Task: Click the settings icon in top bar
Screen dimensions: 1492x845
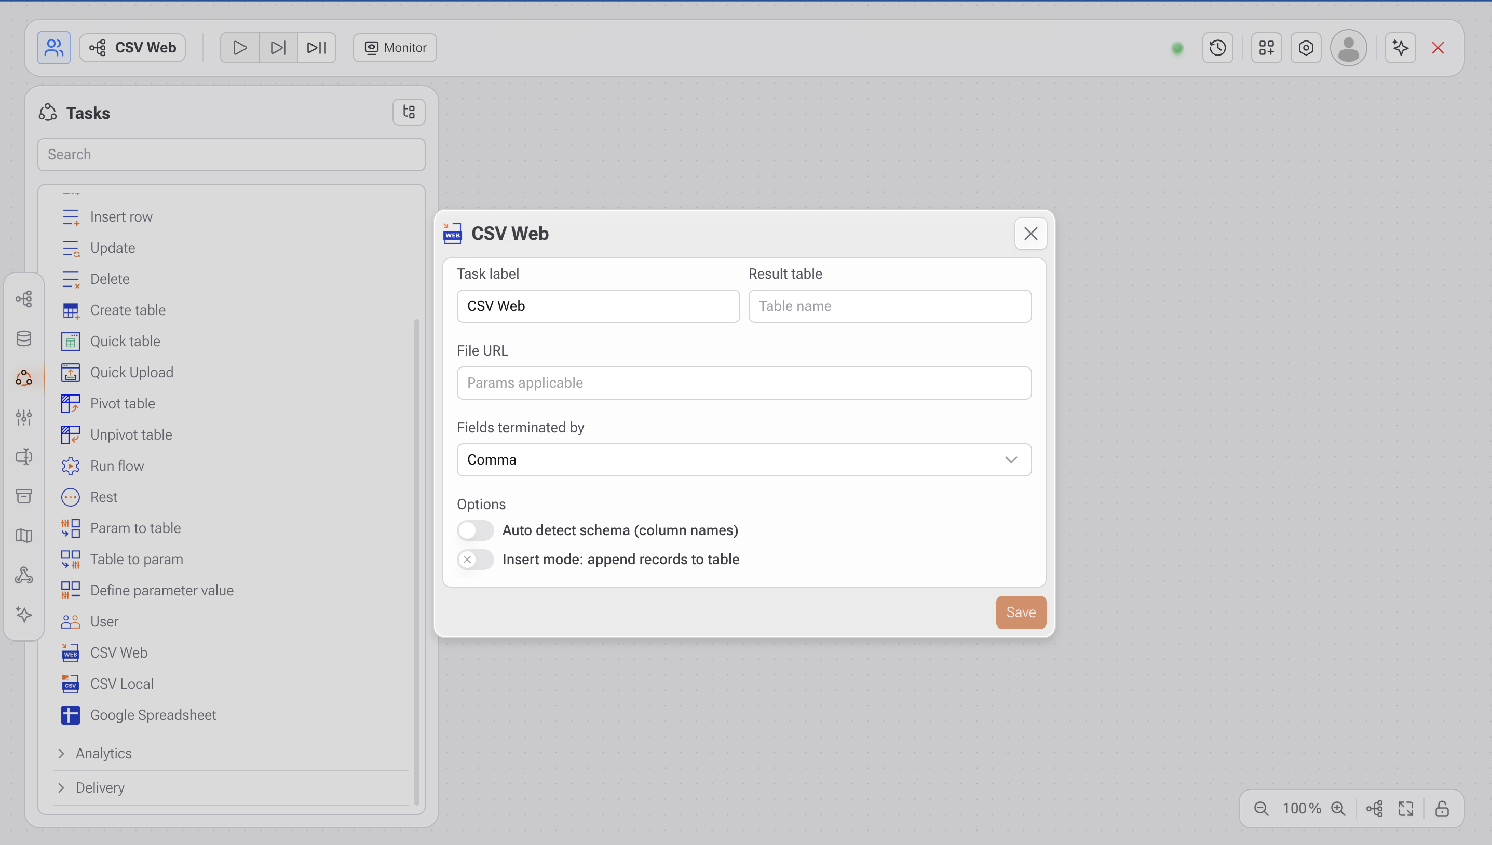Action: click(1306, 48)
